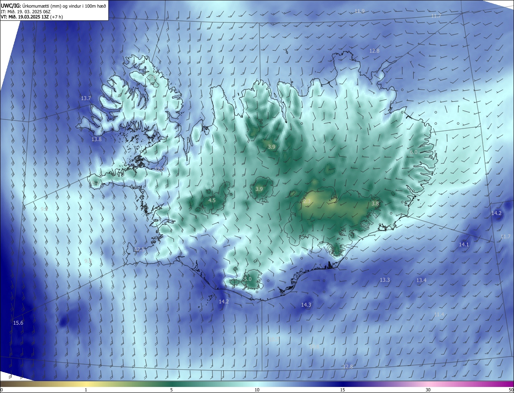Click the 15 tick on the color scale
Screen dimensions: 514x393
(343, 390)
